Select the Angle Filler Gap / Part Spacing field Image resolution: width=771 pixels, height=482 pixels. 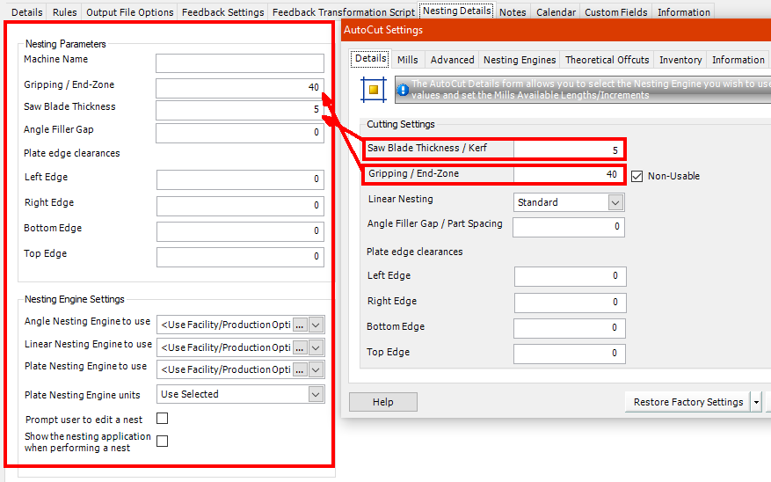click(568, 227)
